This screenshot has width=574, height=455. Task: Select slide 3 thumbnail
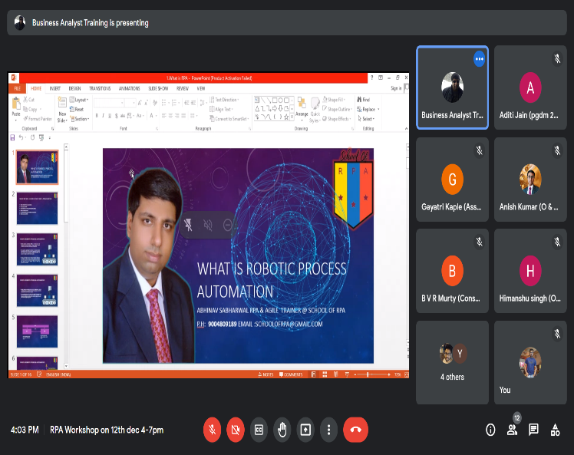click(x=37, y=249)
